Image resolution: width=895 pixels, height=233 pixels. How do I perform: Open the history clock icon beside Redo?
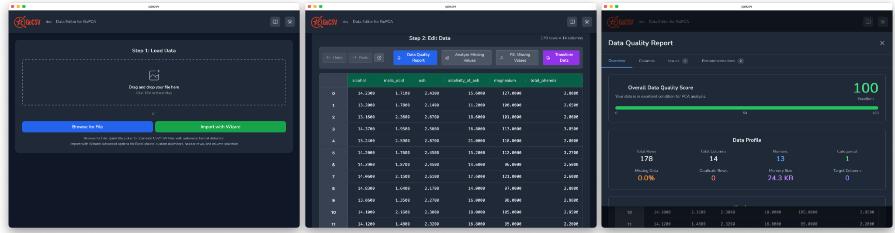[379, 57]
